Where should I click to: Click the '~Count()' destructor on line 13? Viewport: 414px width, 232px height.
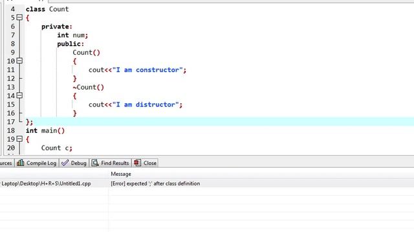(x=89, y=88)
